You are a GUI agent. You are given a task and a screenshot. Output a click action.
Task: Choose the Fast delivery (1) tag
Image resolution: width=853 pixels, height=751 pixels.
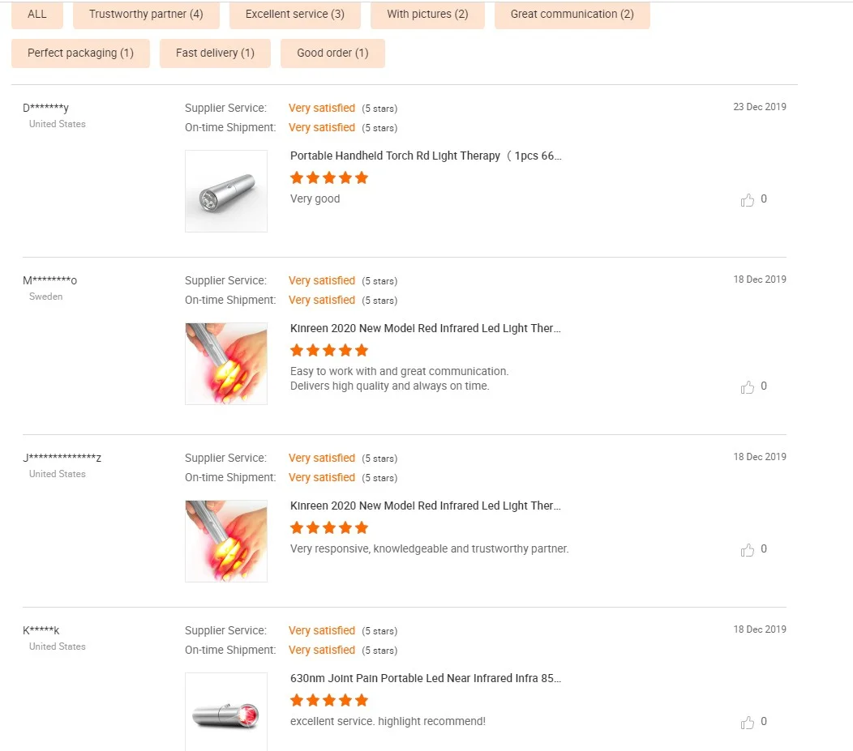[215, 53]
